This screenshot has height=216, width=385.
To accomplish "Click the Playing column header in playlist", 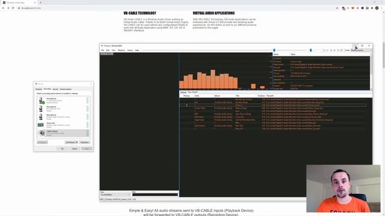I will click(x=186, y=96).
